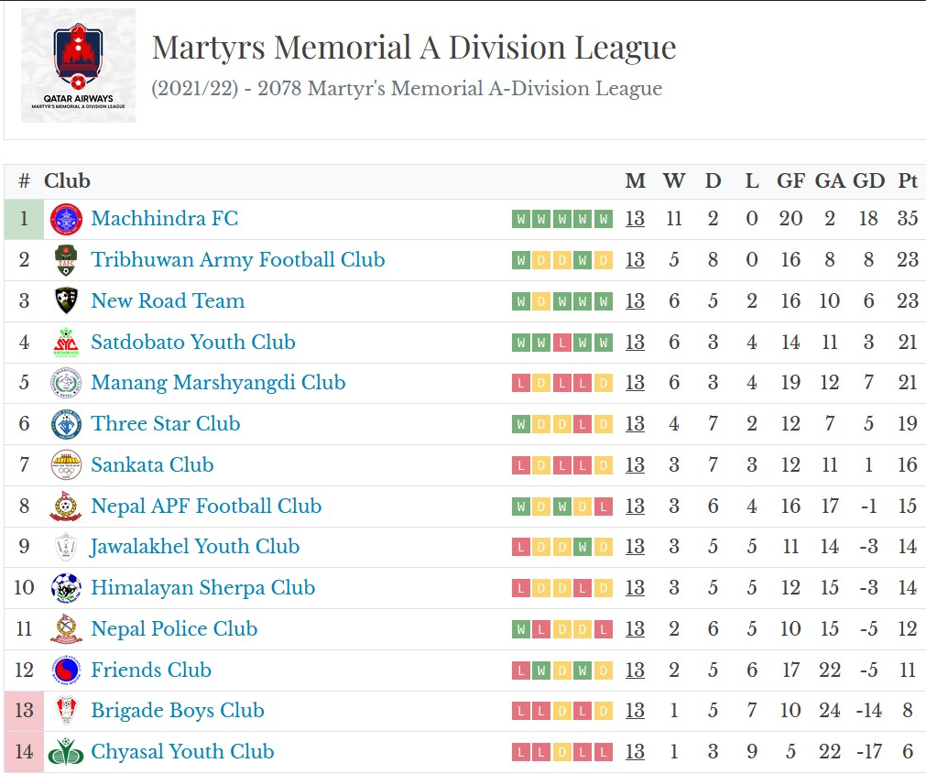The image size is (926, 774).
Task: Open Brigade Boys Club team link
Action: point(178,711)
